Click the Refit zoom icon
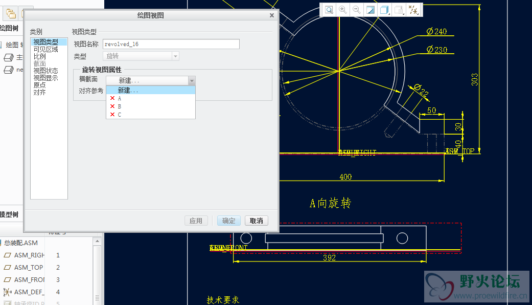 329,10
